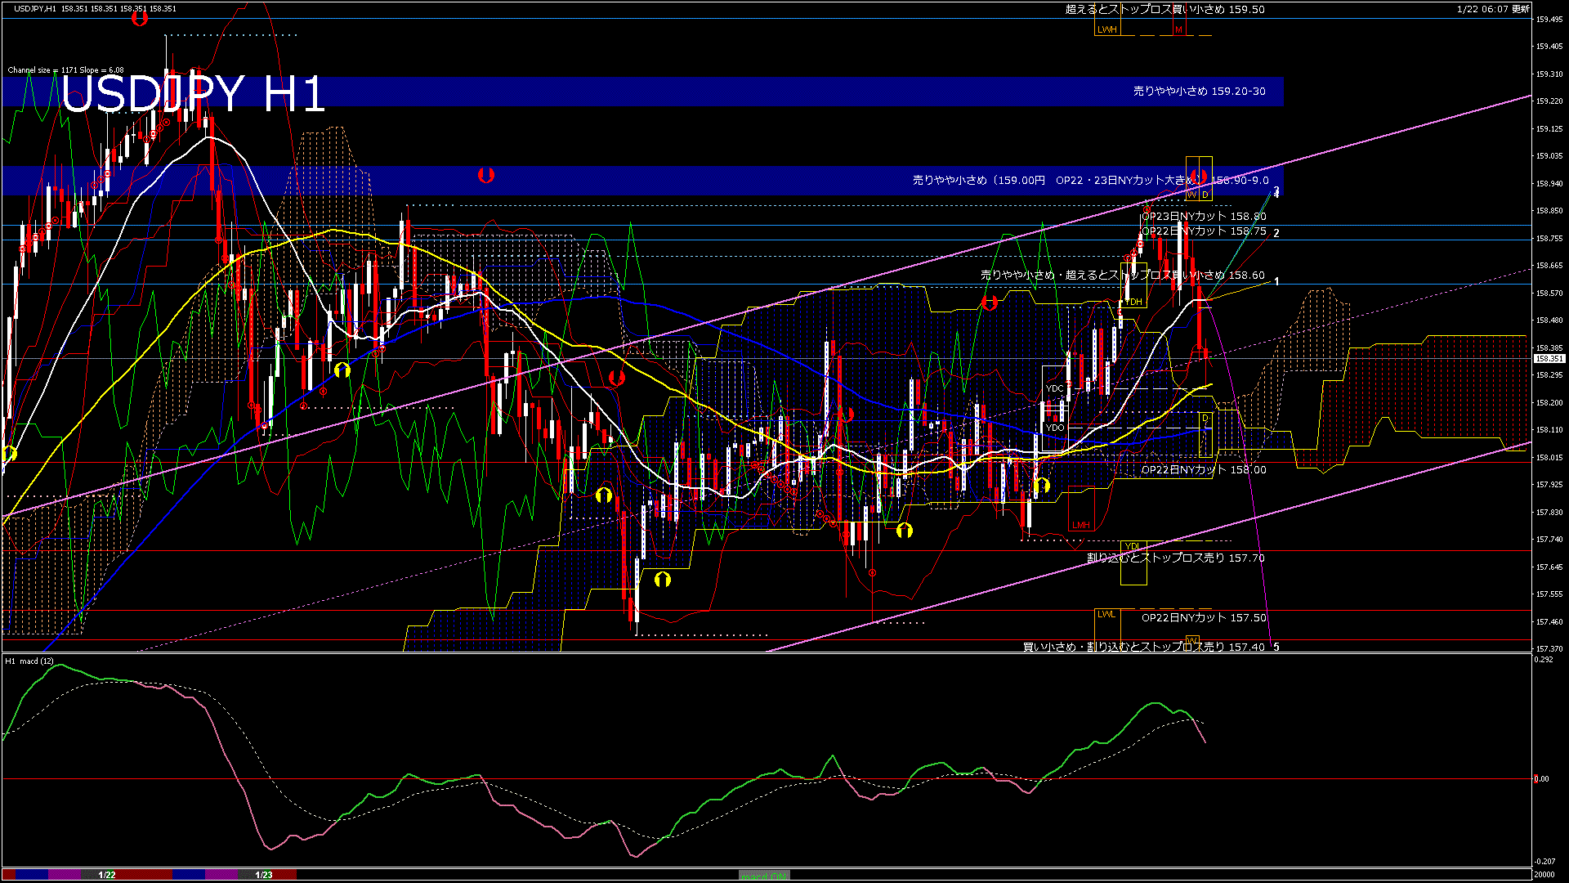
Task: Click the LWH marker box at top right
Action: click(x=1107, y=28)
